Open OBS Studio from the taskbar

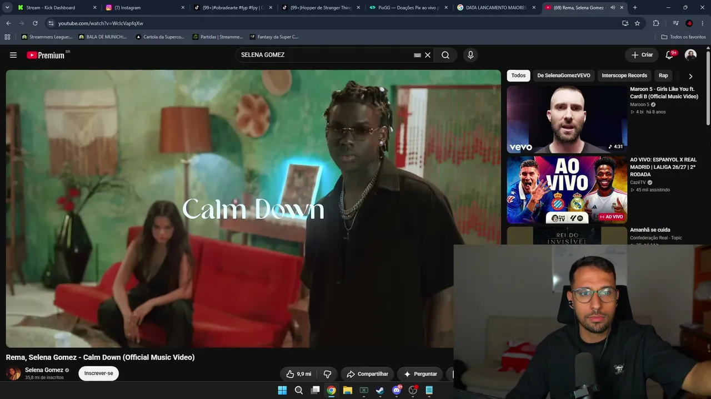pos(413,390)
